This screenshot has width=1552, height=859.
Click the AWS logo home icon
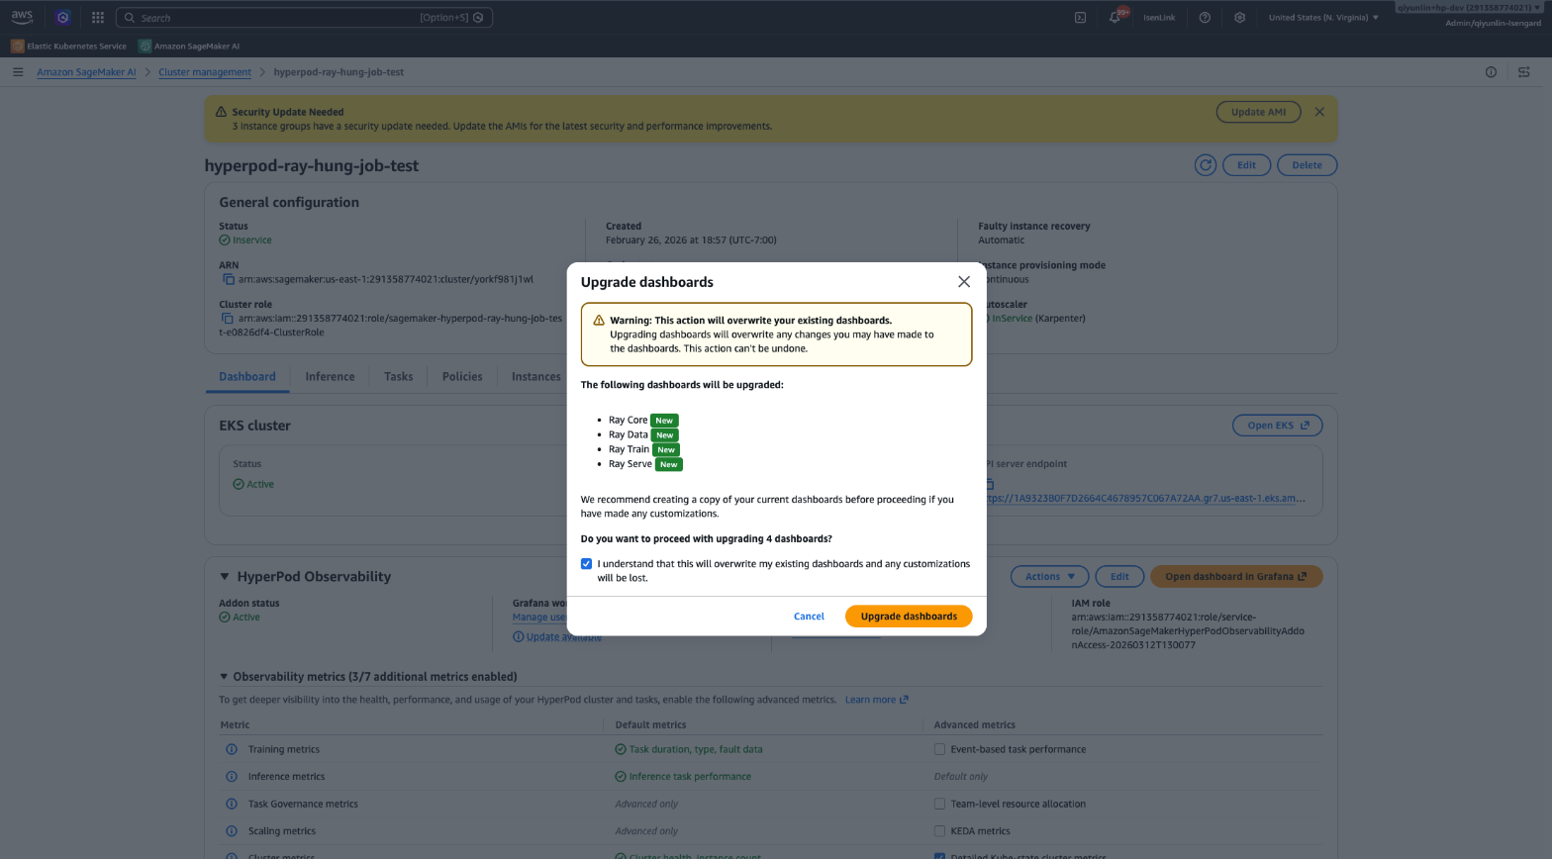point(22,17)
